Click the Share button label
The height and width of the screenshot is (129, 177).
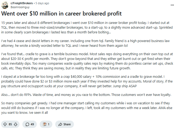67,124
